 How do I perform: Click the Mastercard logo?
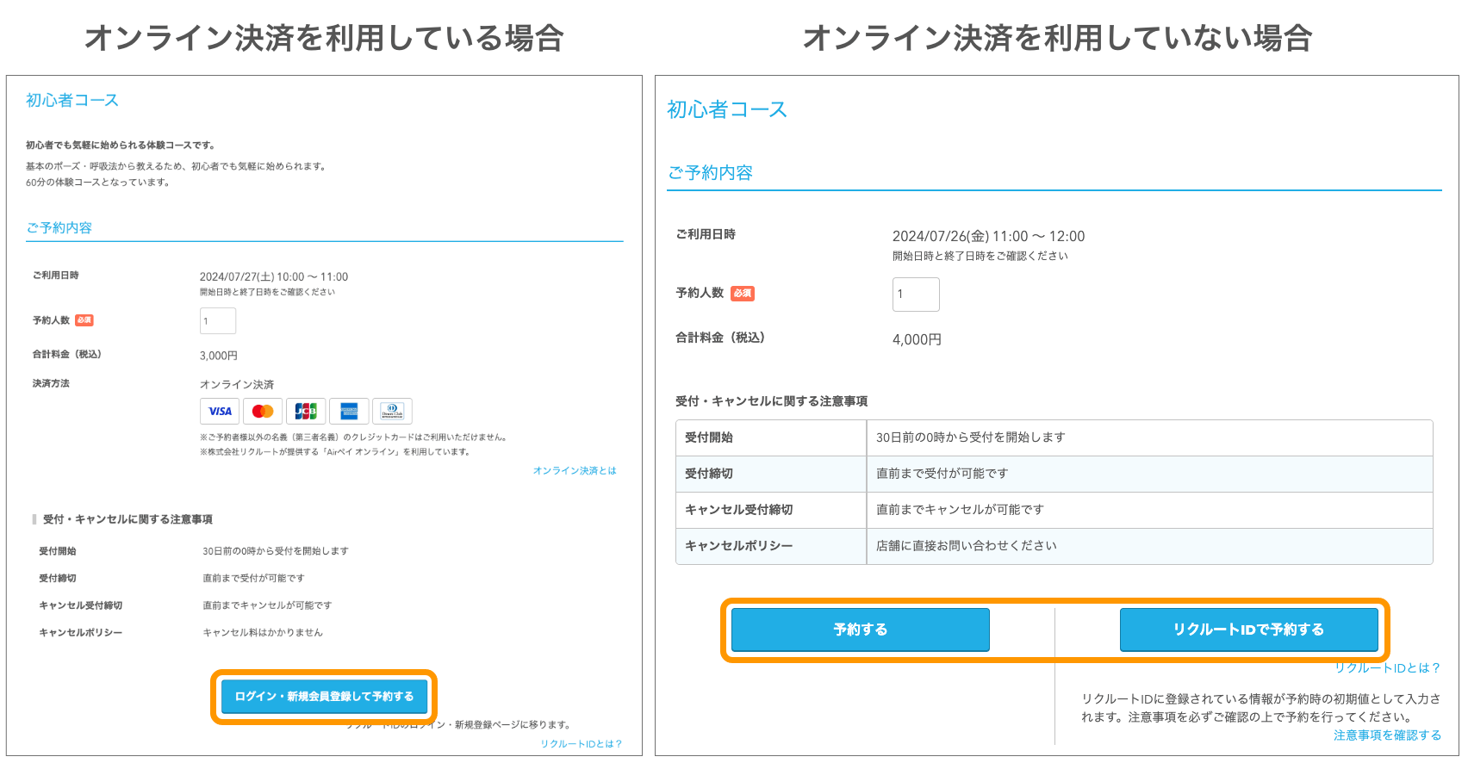(263, 412)
